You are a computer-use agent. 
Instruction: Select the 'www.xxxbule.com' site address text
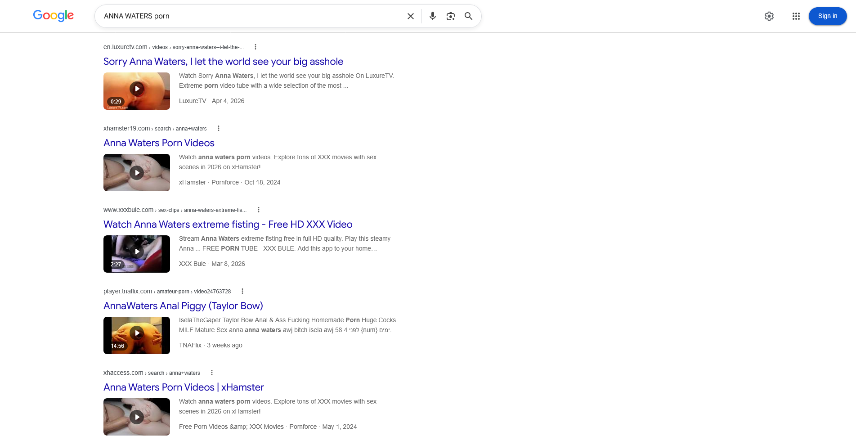click(x=129, y=210)
